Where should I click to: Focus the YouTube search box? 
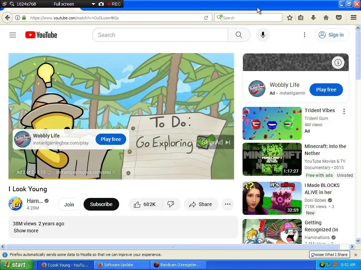coord(160,35)
